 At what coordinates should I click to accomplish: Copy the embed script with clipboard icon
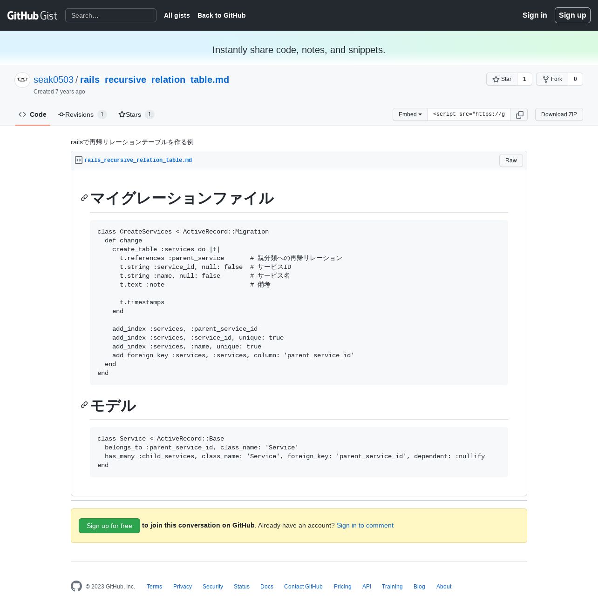(x=519, y=114)
